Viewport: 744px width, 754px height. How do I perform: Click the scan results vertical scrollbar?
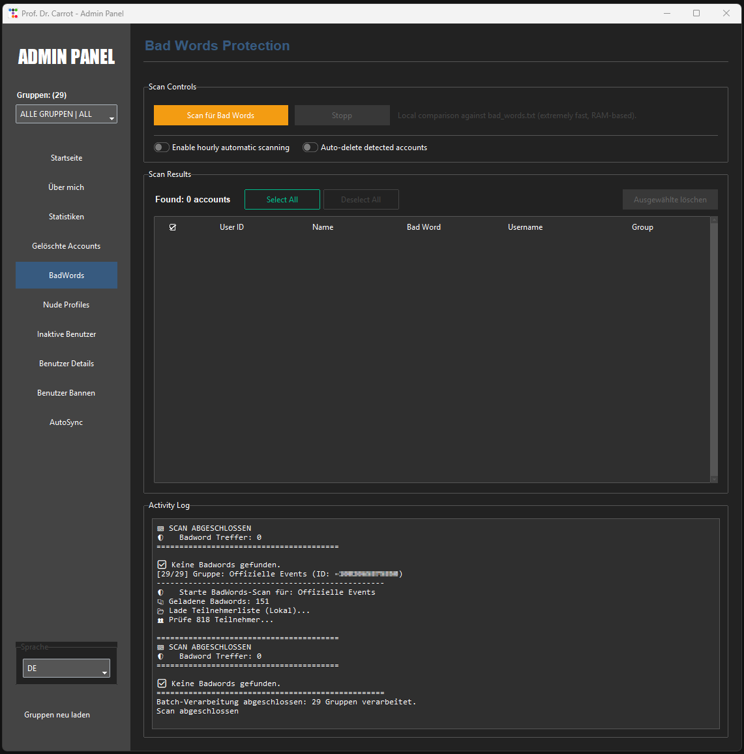pos(713,349)
